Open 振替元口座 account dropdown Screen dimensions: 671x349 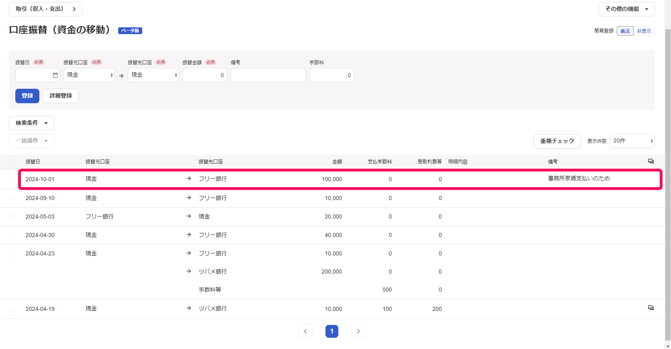[x=89, y=75]
